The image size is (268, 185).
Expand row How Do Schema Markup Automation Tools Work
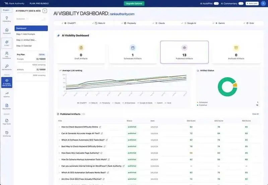pos(59,160)
